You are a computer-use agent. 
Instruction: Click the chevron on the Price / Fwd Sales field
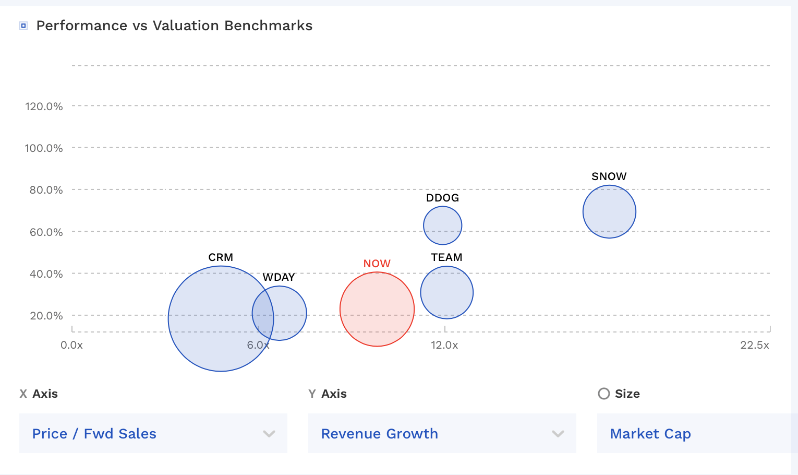pos(269,434)
